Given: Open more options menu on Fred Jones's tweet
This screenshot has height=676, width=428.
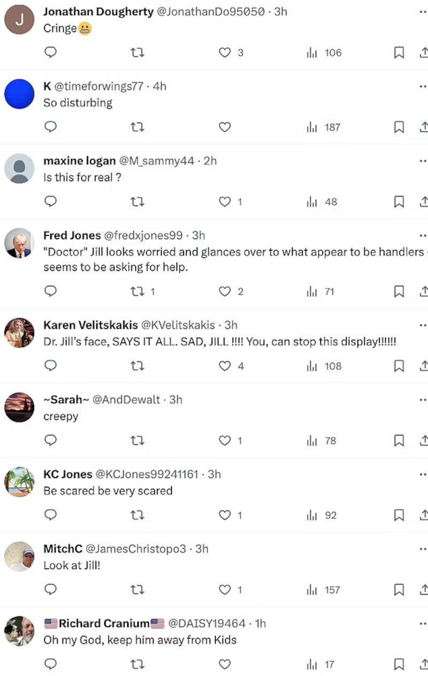Looking at the screenshot, I should (x=423, y=235).
